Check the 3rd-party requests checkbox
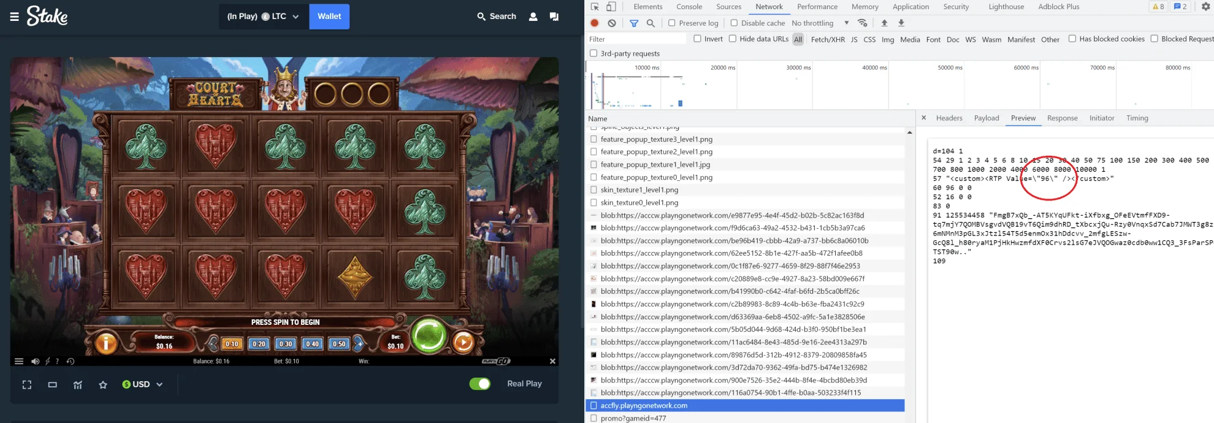The width and height of the screenshot is (1214, 423). click(594, 53)
